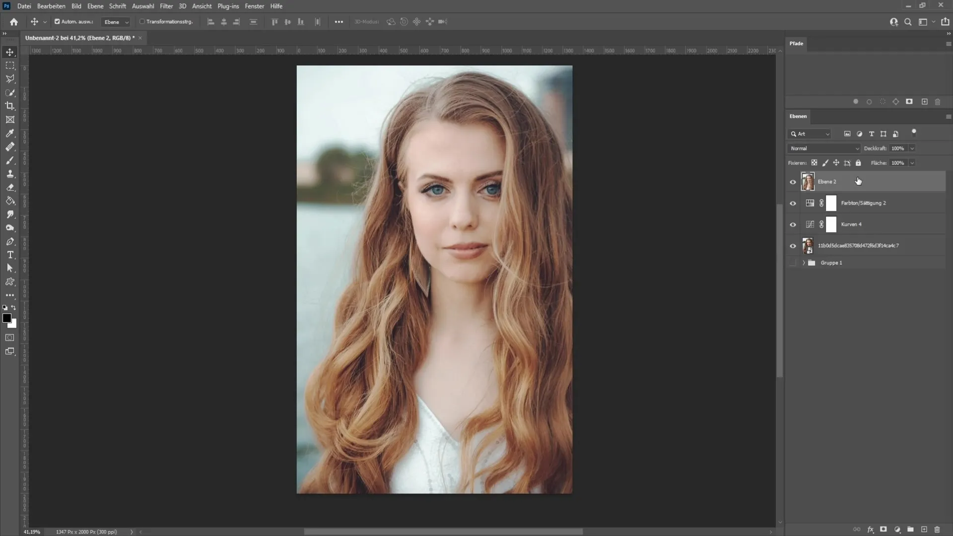Click the Ebene 2 layer thumbnail
The height and width of the screenshot is (536, 953).
click(808, 182)
